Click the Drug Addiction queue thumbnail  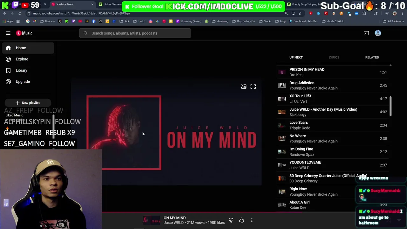282,85
